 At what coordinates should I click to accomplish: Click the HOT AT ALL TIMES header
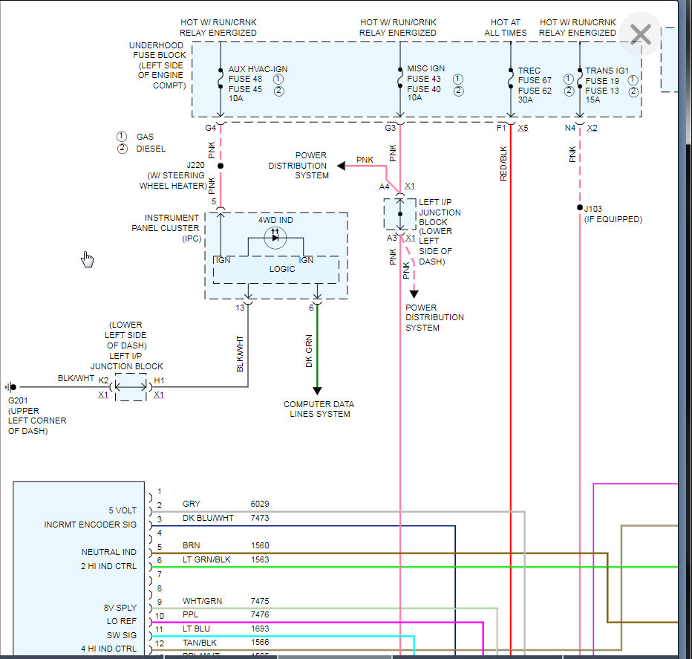(506, 27)
